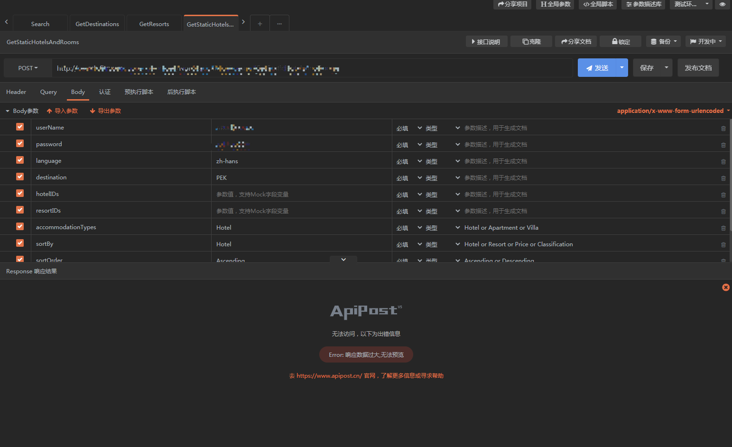Uncheck the language parameter checkbox

coord(20,160)
